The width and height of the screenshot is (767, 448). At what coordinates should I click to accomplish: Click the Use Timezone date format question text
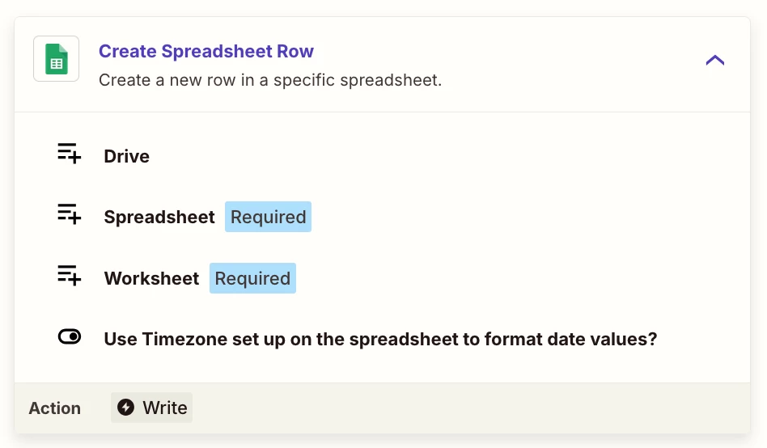pyautogui.click(x=380, y=339)
